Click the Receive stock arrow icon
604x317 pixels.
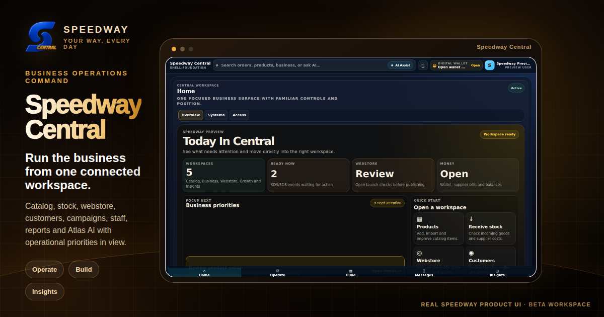(x=471, y=219)
